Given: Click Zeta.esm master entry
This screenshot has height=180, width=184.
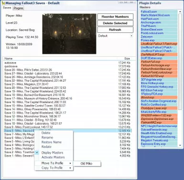Looking at the screenshot, I should (x=159, y=37).
